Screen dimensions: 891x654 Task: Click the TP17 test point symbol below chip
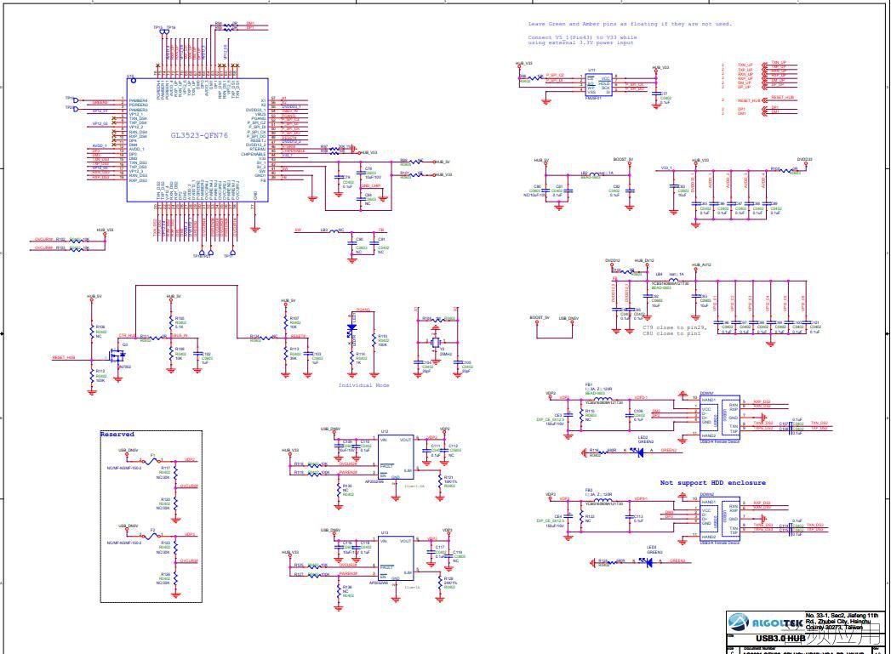click(231, 253)
